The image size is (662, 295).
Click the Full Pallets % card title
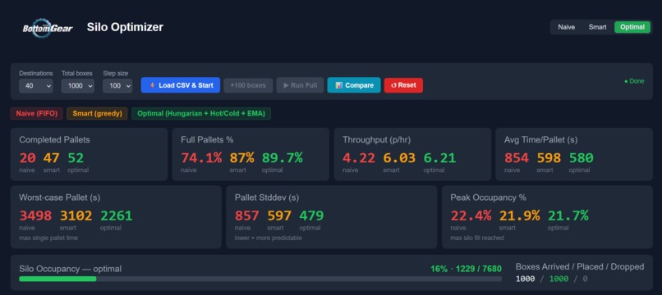click(x=207, y=139)
